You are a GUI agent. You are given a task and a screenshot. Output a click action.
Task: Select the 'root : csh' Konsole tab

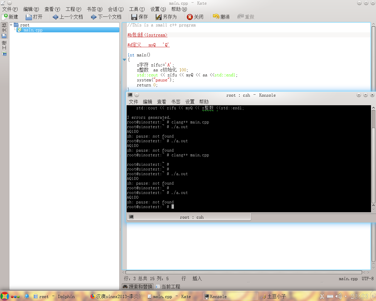189,217
